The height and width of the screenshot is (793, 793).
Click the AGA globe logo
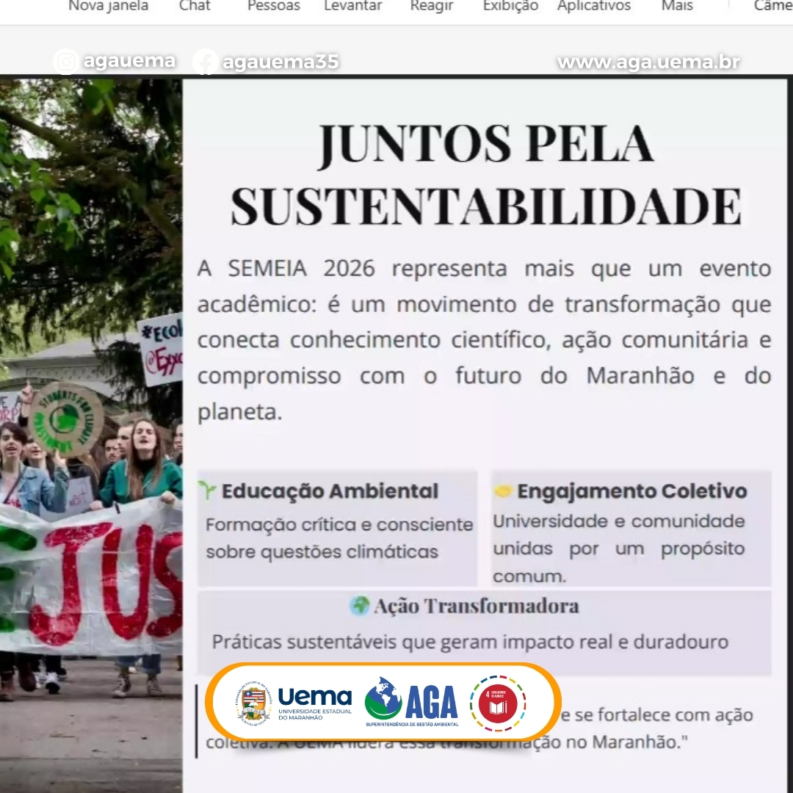tap(383, 698)
